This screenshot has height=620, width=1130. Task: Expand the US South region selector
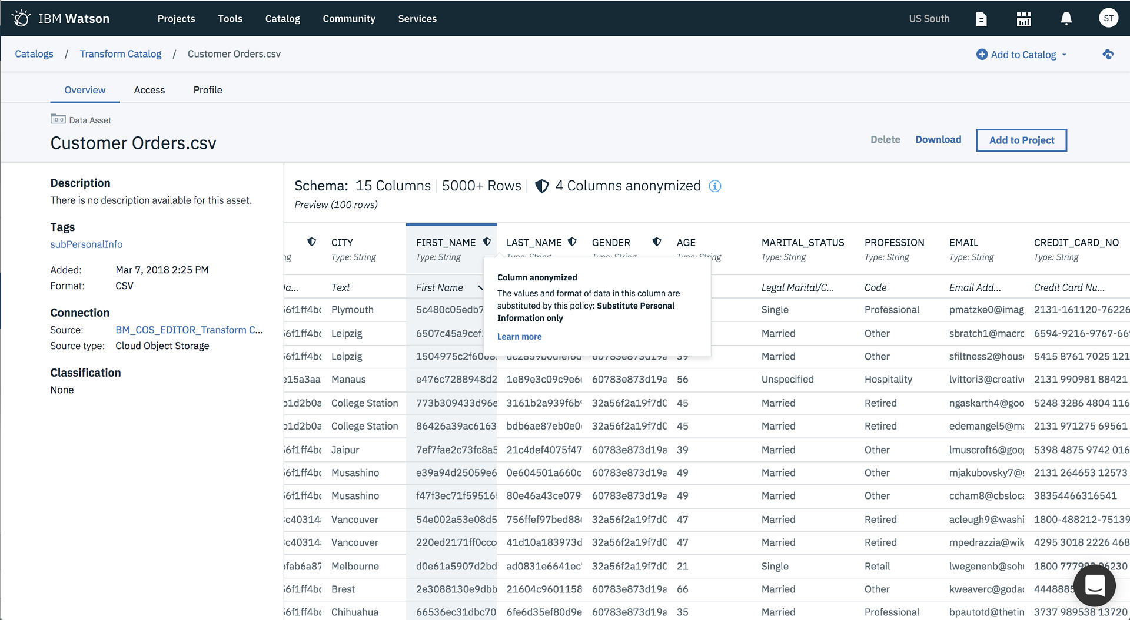pyautogui.click(x=929, y=18)
